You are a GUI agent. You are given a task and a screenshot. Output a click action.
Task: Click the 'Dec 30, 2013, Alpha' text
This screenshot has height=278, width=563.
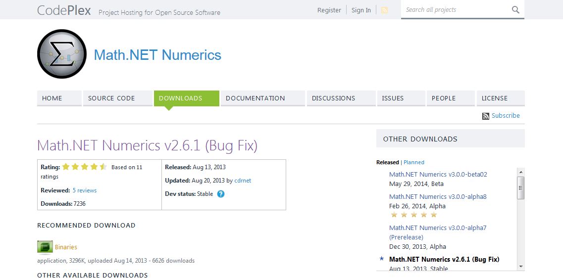417,247
